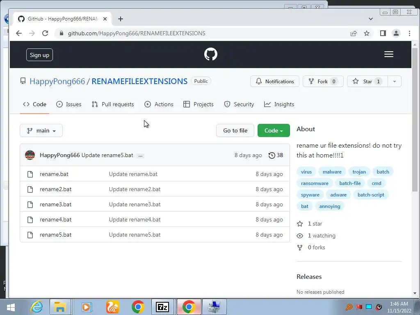Expand the Star lists dropdown arrow
This screenshot has height=315, width=420.
click(394, 82)
